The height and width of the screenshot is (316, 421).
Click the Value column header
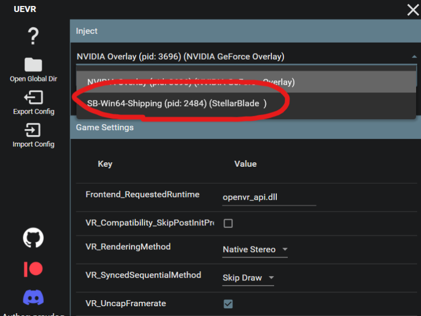pyautogui.click(x=245, y=164)
